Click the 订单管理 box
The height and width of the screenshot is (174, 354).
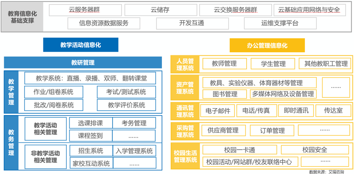click(272, 130)
